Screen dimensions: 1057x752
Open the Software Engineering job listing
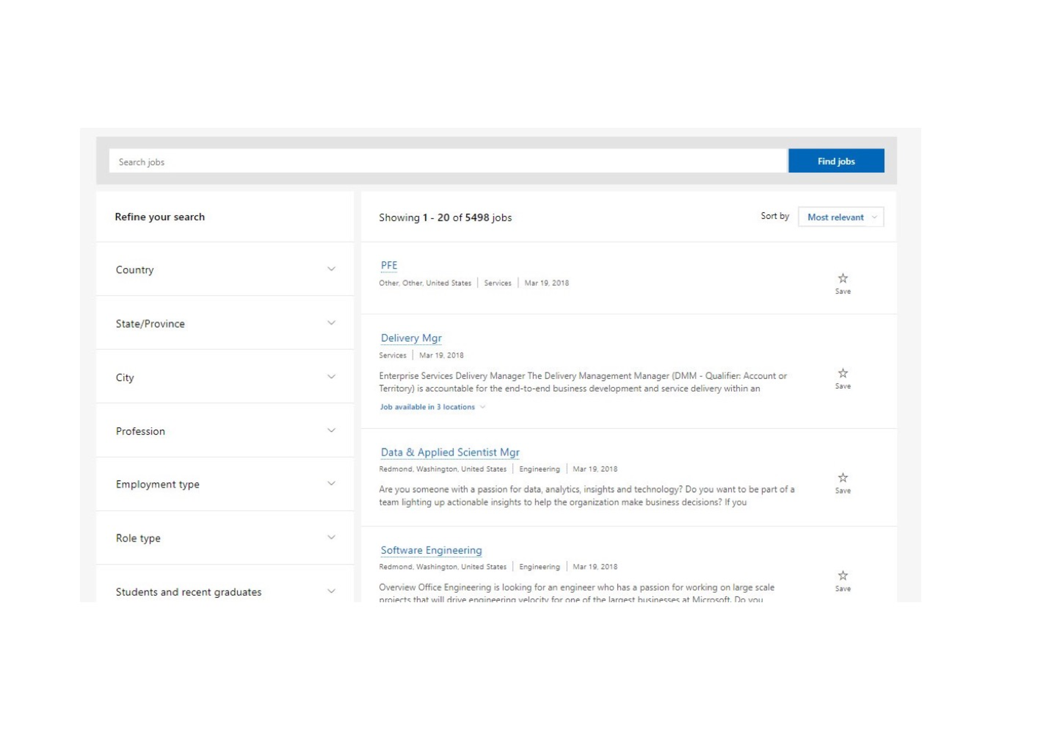pos(431,550)
